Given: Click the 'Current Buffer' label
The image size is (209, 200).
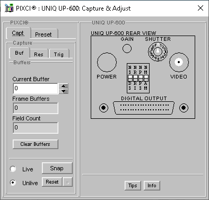Looking at the screenshot, I should click(x=31, y=79).
